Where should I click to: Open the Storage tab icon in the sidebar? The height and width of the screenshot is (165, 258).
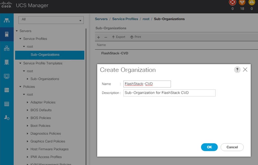(x=7, y=90)
